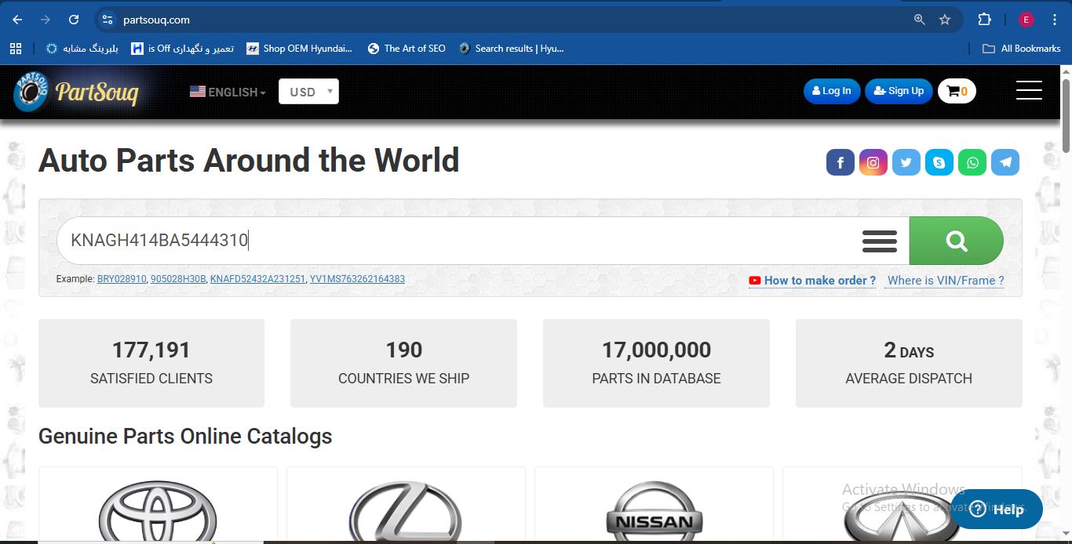Open the search options lines icon
This screenshot has width=1072, height=544.
[x=879, y=241]
